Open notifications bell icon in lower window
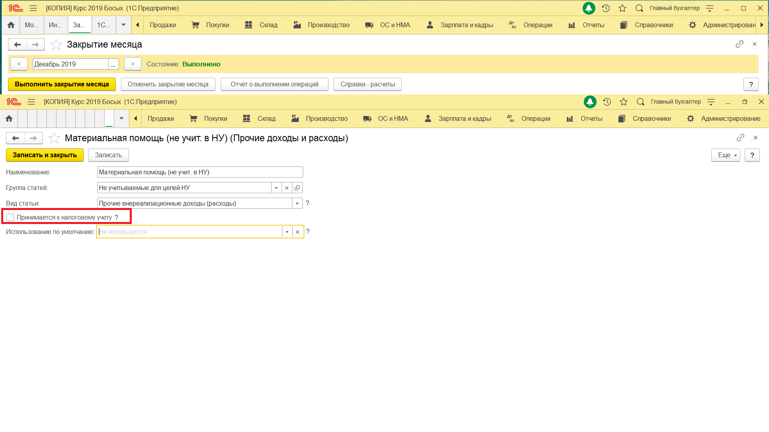 coord(590,102)
